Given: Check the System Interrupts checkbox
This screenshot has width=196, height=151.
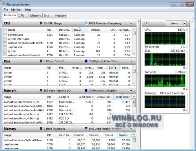Looking at the screenshot, I should coord(5,39).
